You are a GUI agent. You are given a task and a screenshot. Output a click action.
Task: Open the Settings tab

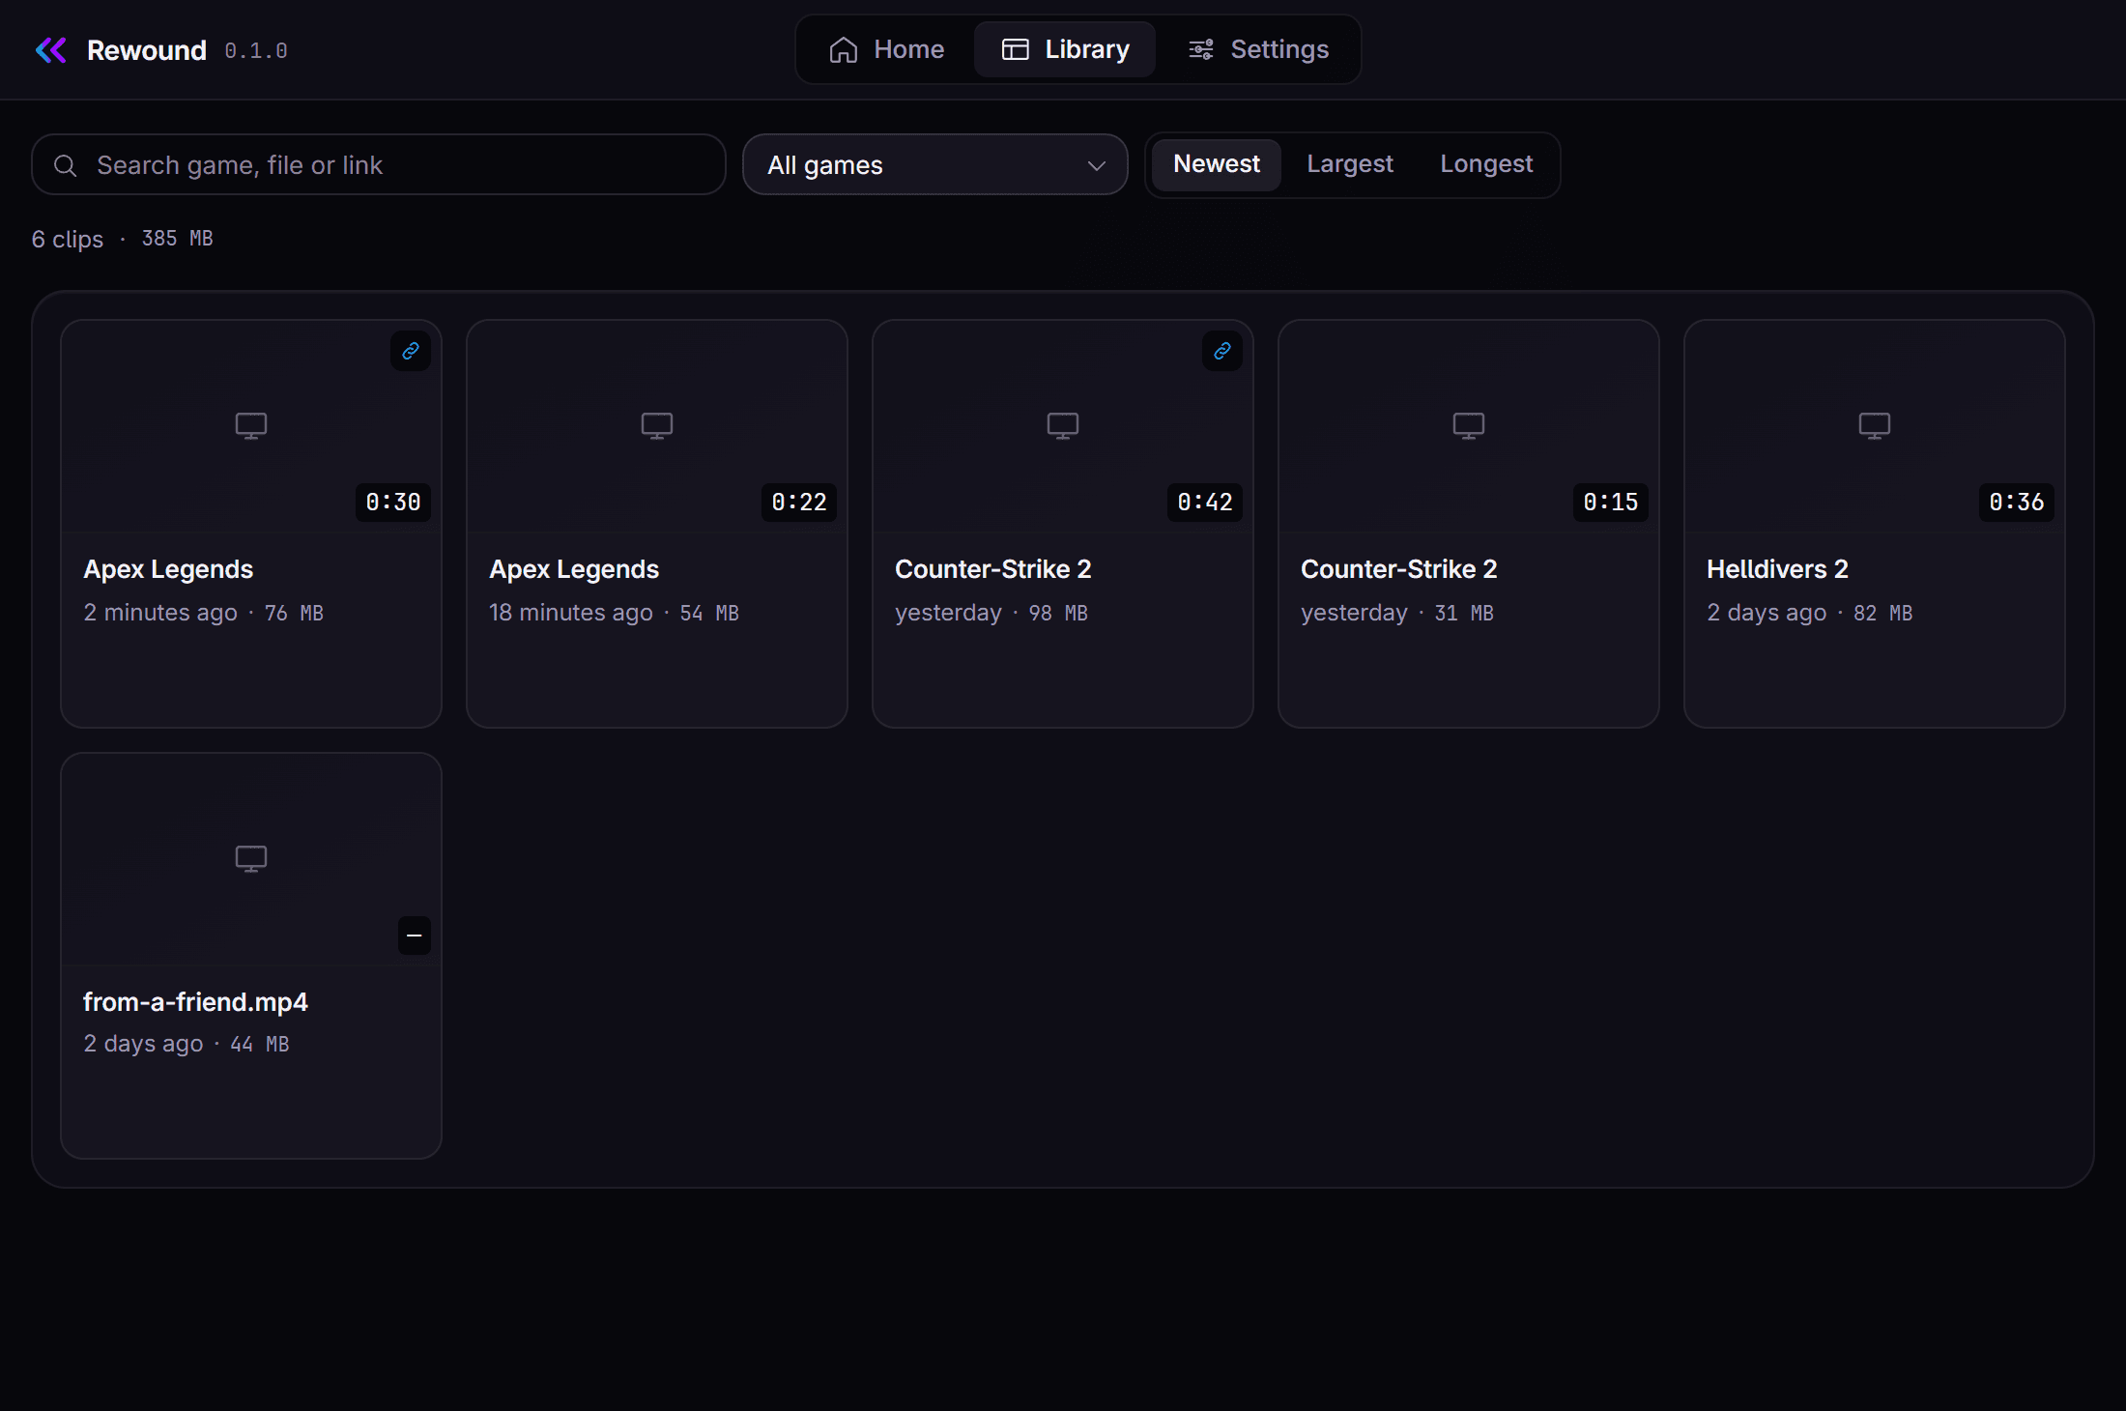(1258, 49)
